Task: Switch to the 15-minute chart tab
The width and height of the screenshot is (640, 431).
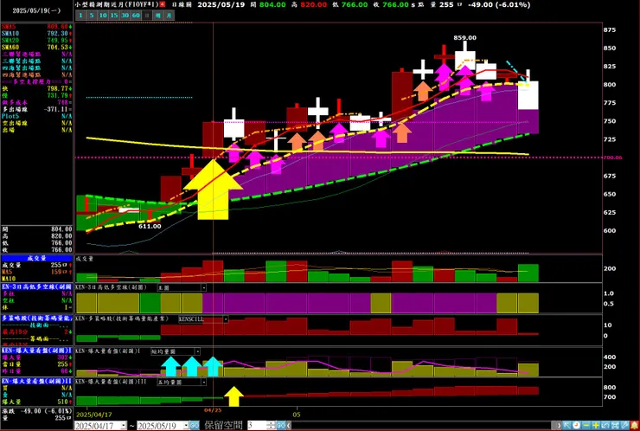Action: point(114,16)
